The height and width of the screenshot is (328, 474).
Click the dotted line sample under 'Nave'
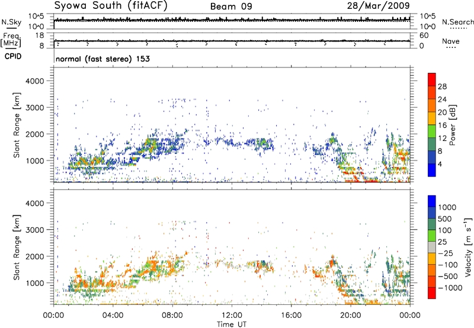tap(451, 48)
